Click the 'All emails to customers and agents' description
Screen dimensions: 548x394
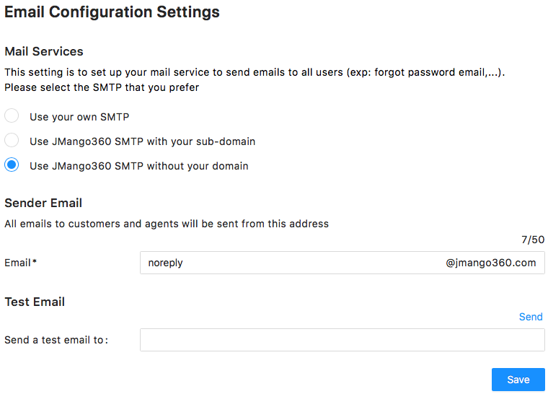(167, 224)
